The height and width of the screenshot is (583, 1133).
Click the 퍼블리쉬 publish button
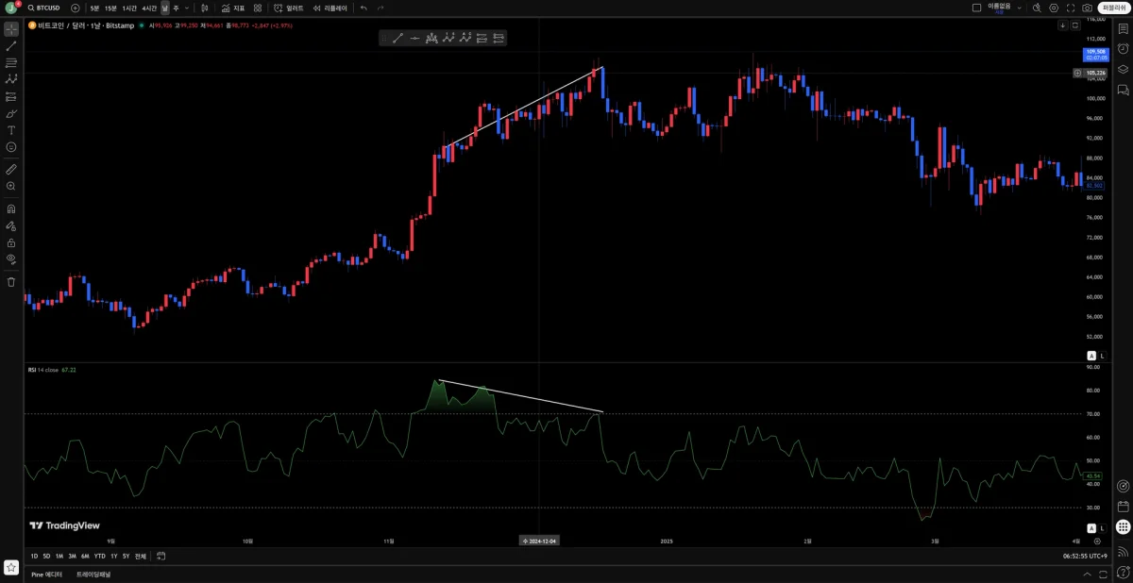coord(1114,8)
